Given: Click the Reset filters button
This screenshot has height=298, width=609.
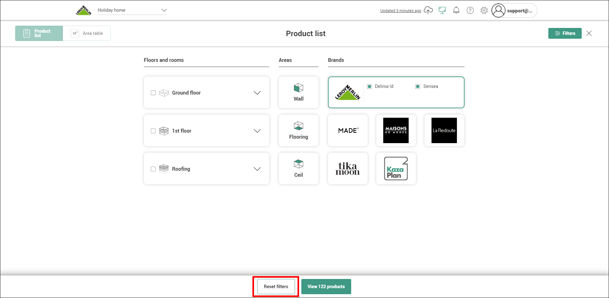Looking at the screenshot, I should 276,287.
